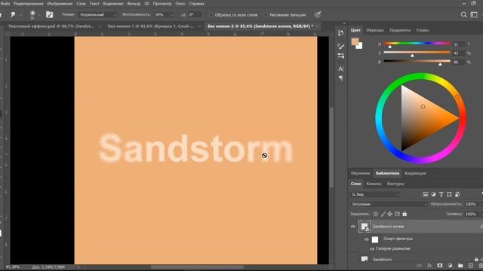
Task: Open the layer blend mode 'Затухание' dropdown
Action: click(x=389, y=204)
